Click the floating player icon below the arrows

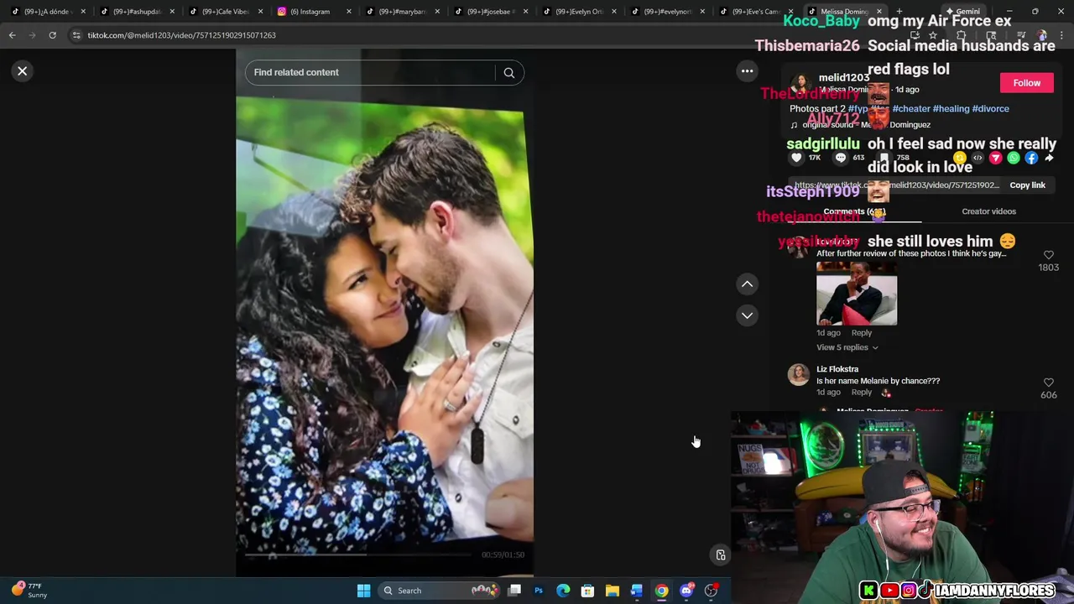coord(720,555)
